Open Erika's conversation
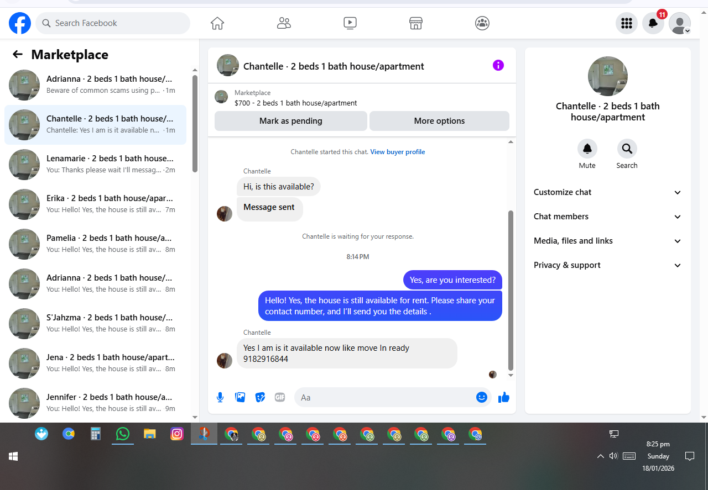708x490 pixels. (x=95, y=204)
